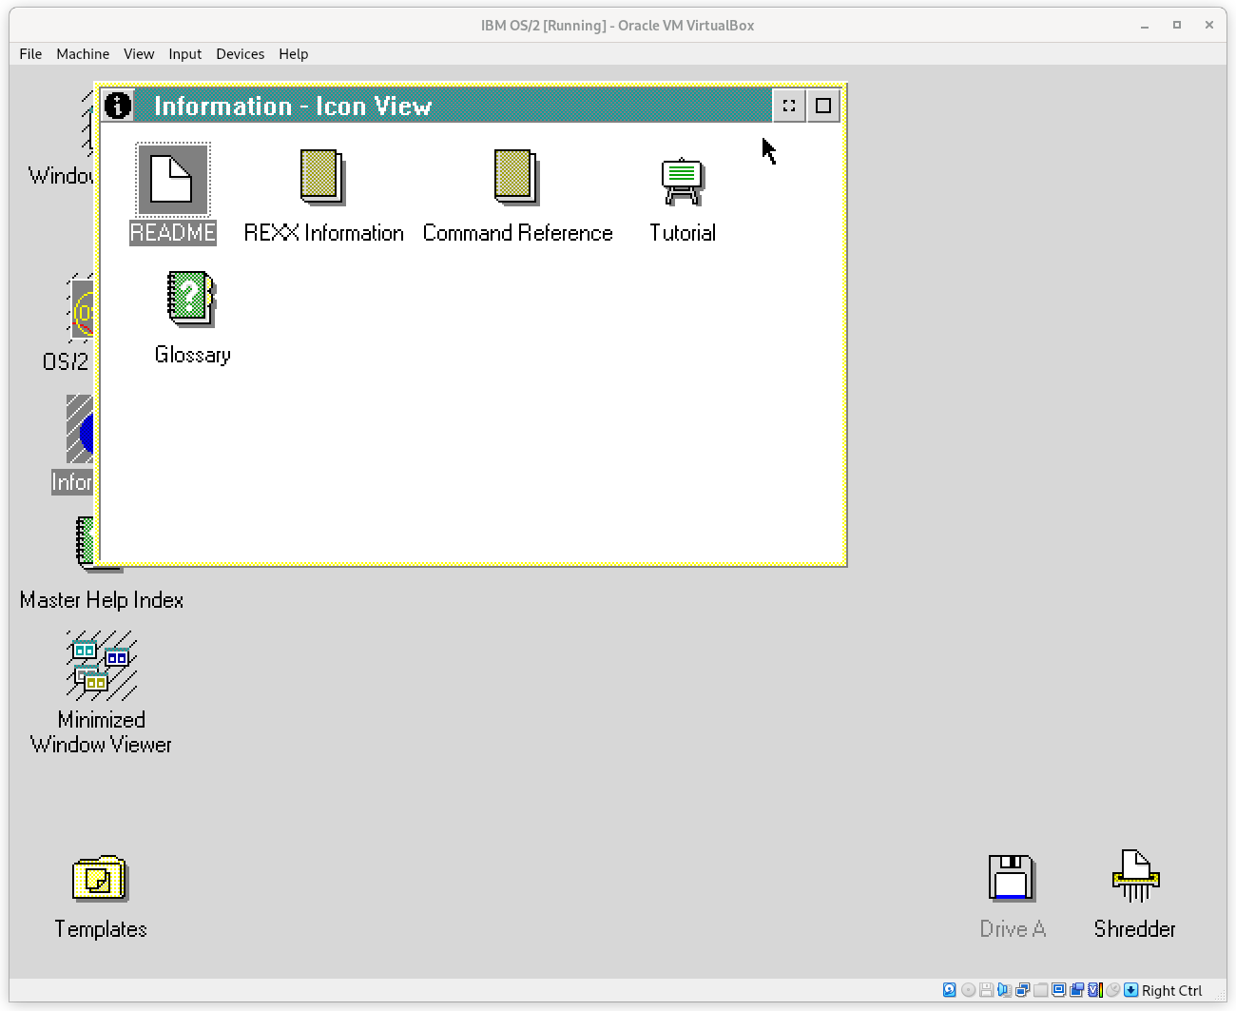Select the Templates folder on desktop
Image resolution: width=1236 pixels, height=1011 pixels.
click(100, 878)
